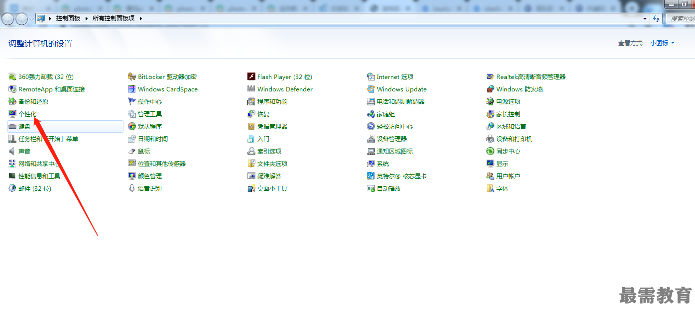Viewport: 695px width, 315px height.
Task: Click the 360强力卸载 icon
Action: (x=12, y=77)
